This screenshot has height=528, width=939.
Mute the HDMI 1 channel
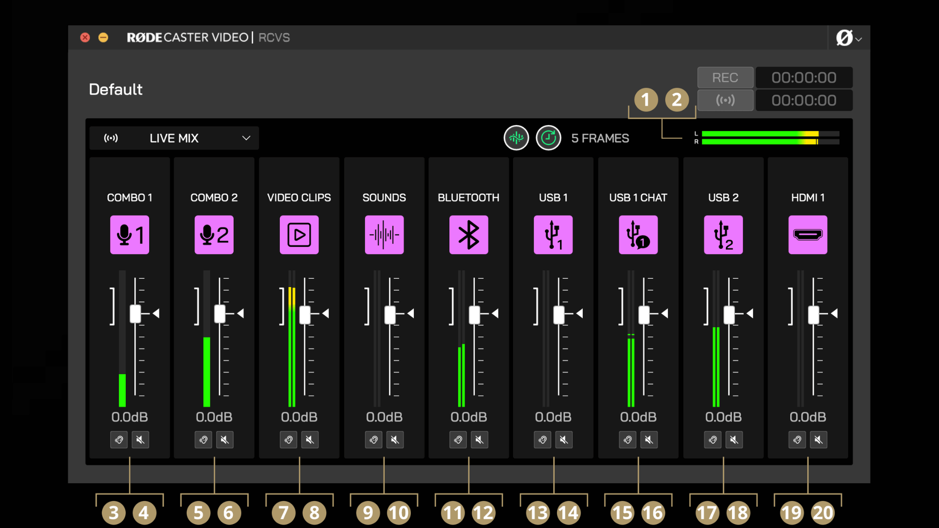819,440
